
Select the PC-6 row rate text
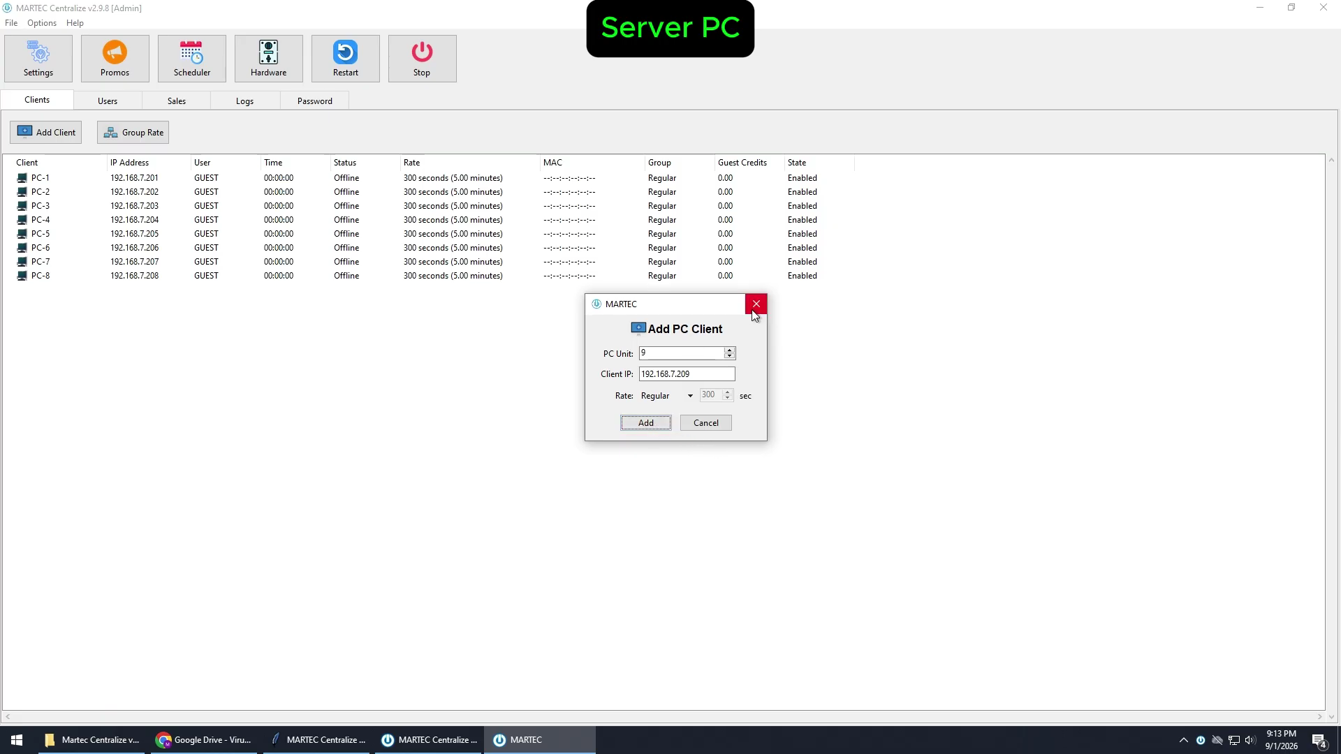(x=453, y=248)
